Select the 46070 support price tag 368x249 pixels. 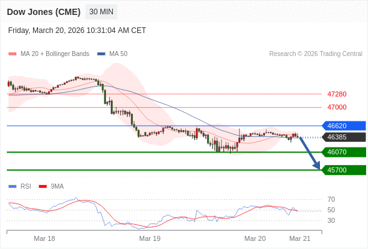pyautogui.click(x=344, y=152)
